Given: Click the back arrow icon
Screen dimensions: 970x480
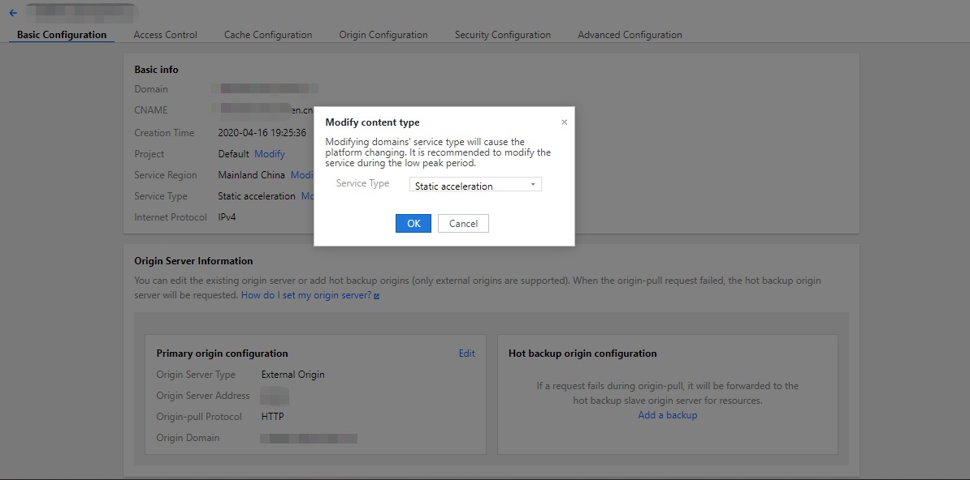Looking at the screenshot, I should tap(13, 12).
